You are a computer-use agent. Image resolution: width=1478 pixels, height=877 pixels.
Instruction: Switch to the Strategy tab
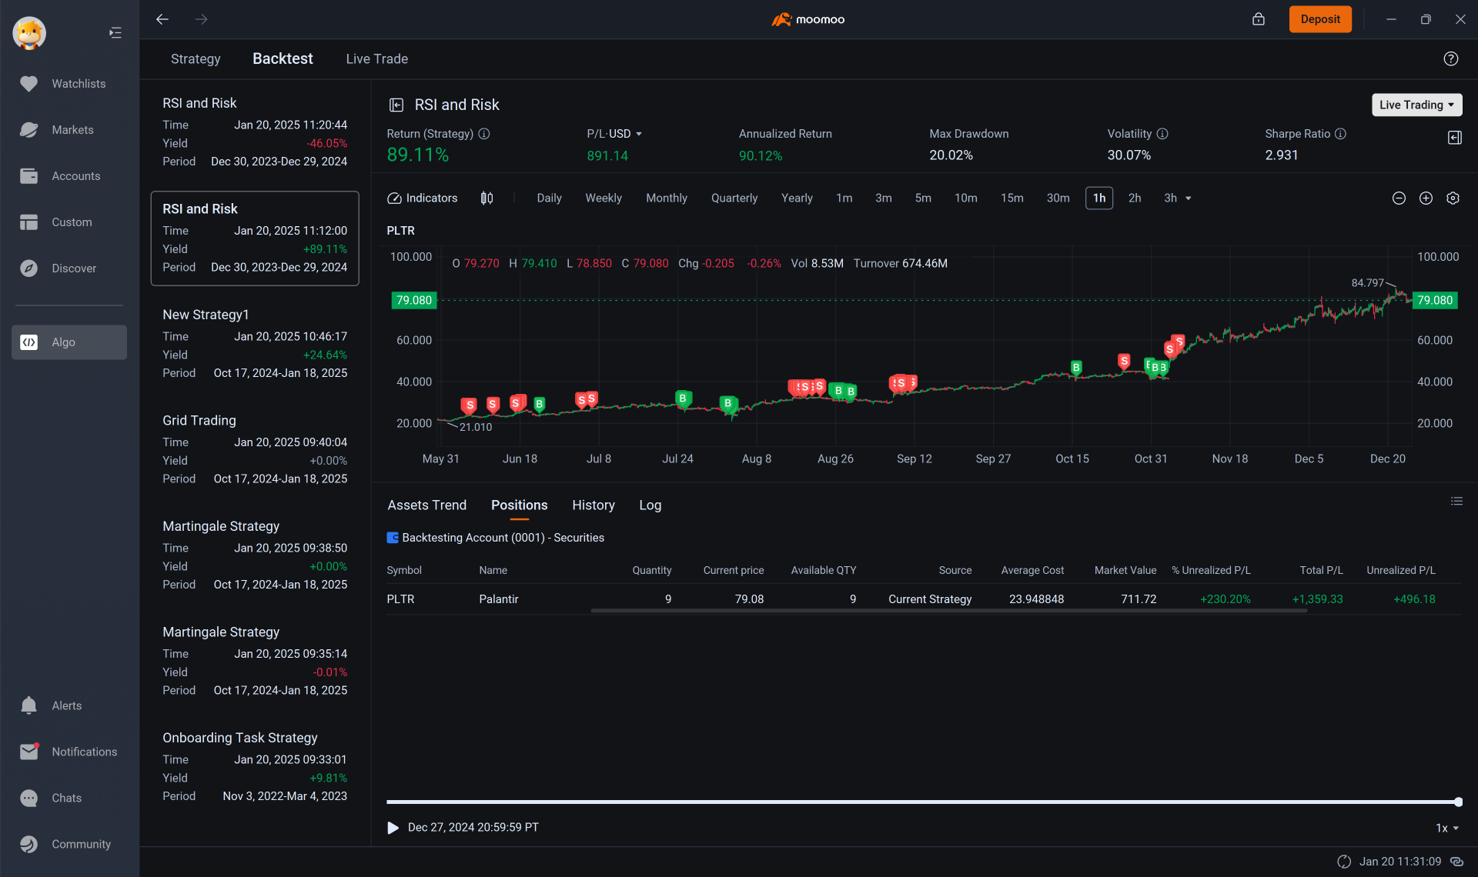click(196, 59)
